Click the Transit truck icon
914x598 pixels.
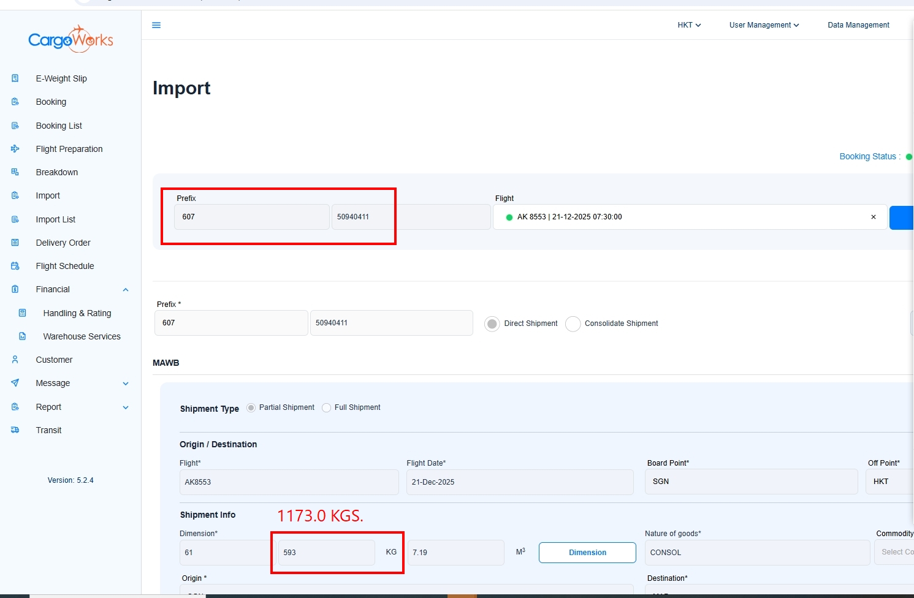tap(15, 430)
